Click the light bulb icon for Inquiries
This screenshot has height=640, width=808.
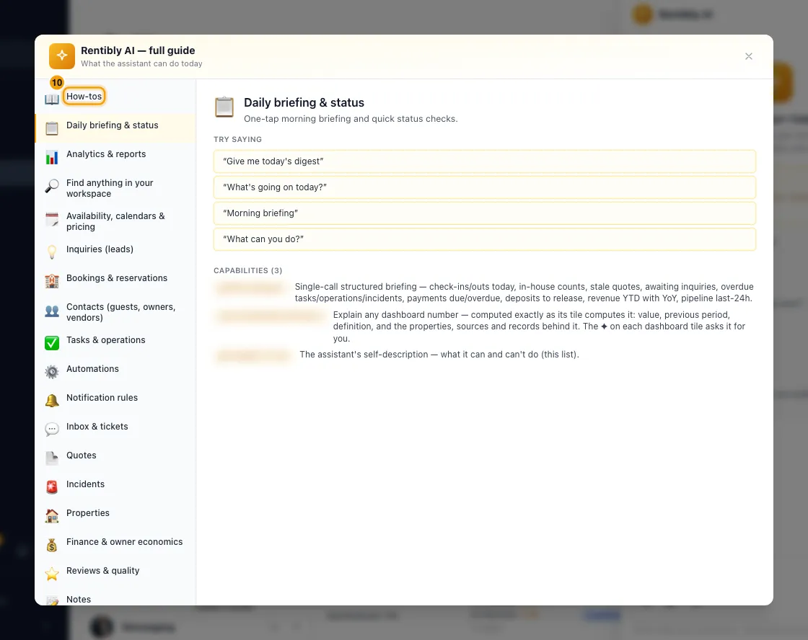[51, 252]
